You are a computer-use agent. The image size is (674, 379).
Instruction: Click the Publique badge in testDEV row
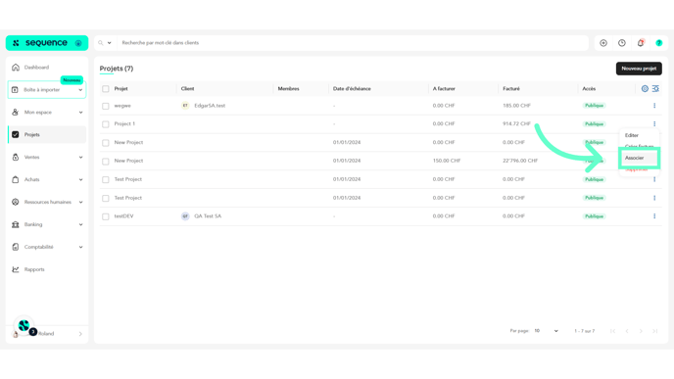pos(594,216)
